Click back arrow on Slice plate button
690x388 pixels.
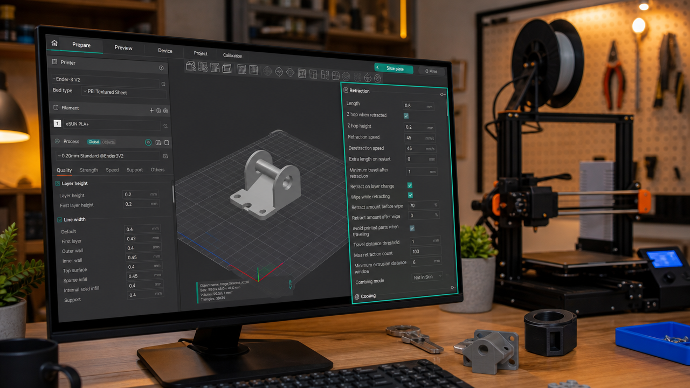[377, 68]
